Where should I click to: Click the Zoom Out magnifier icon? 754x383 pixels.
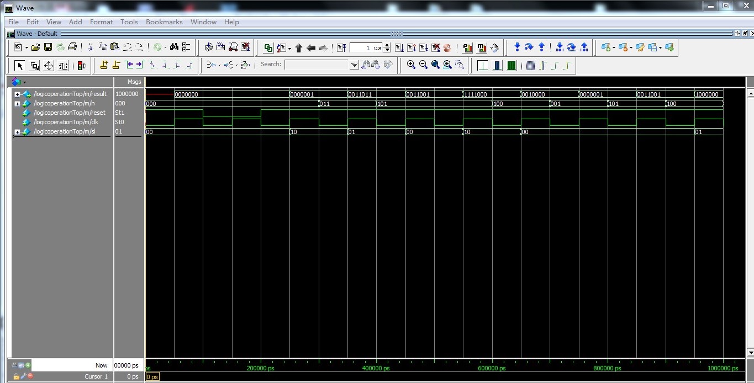tap(423, 65)
